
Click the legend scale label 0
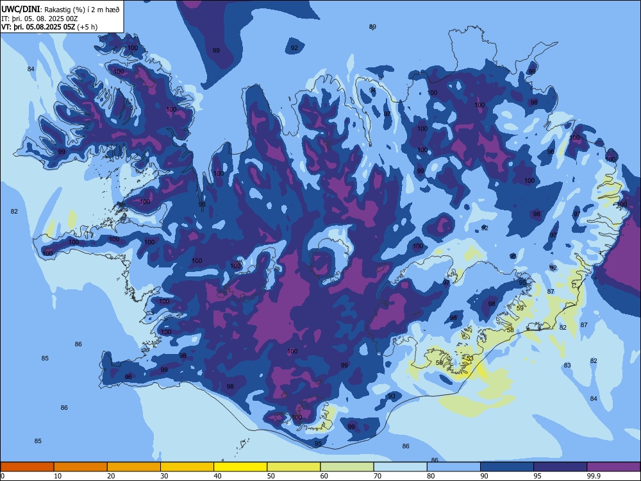[3, 476]
